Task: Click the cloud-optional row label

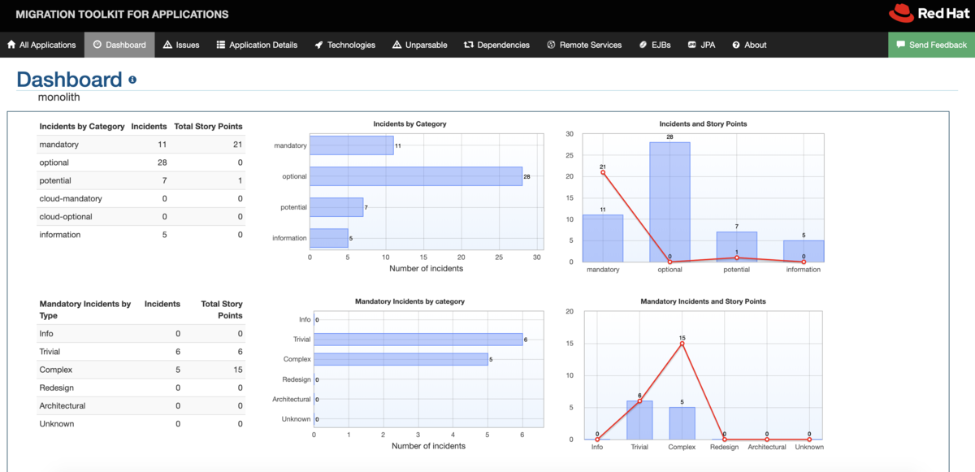Action: [x=66, y=216]
